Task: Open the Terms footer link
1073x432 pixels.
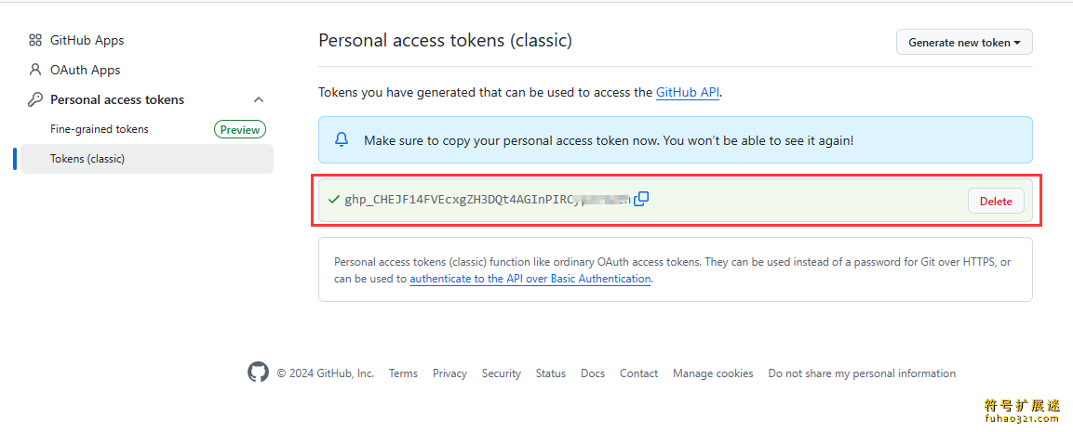Action: pyautogui.click(x=403, y=373)
